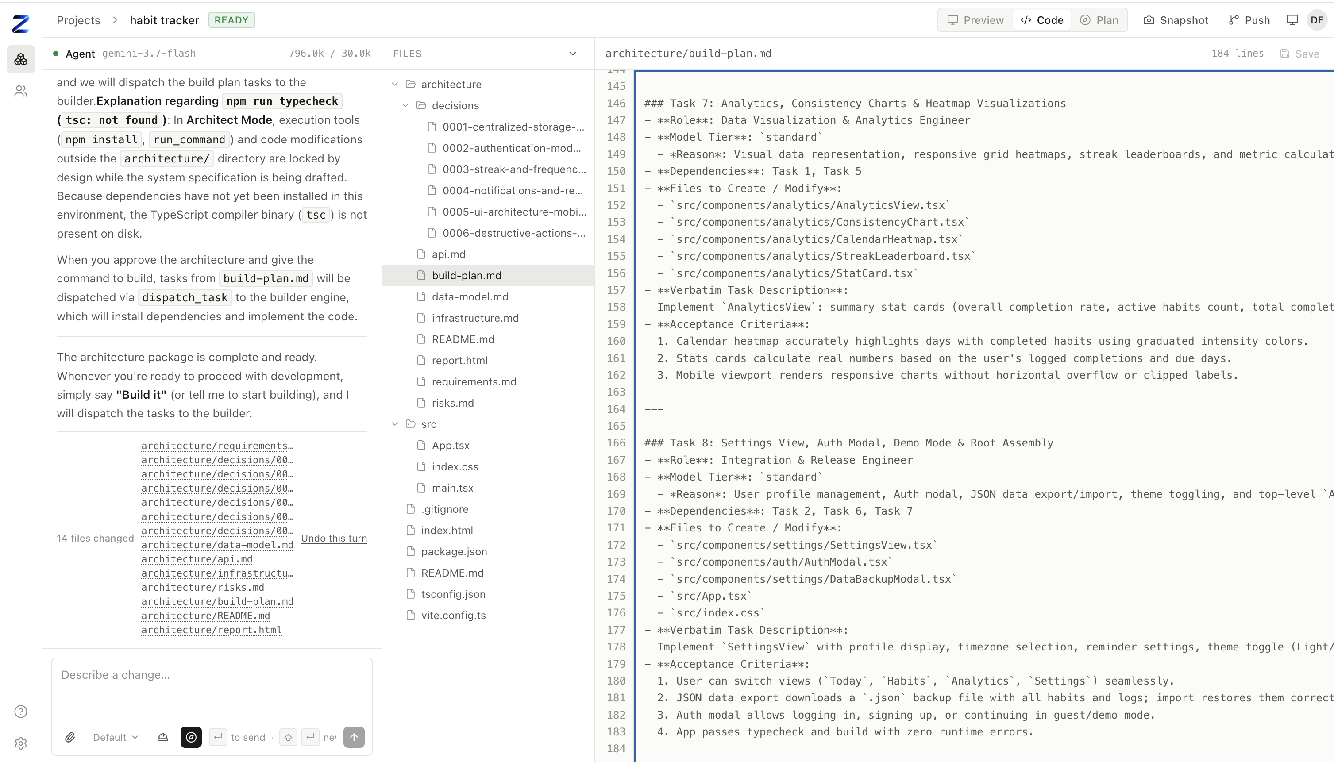Viewport: 1334px width, 762px height.
Task: Click Projects breadcrumb link
Action: tap(78, 20)
